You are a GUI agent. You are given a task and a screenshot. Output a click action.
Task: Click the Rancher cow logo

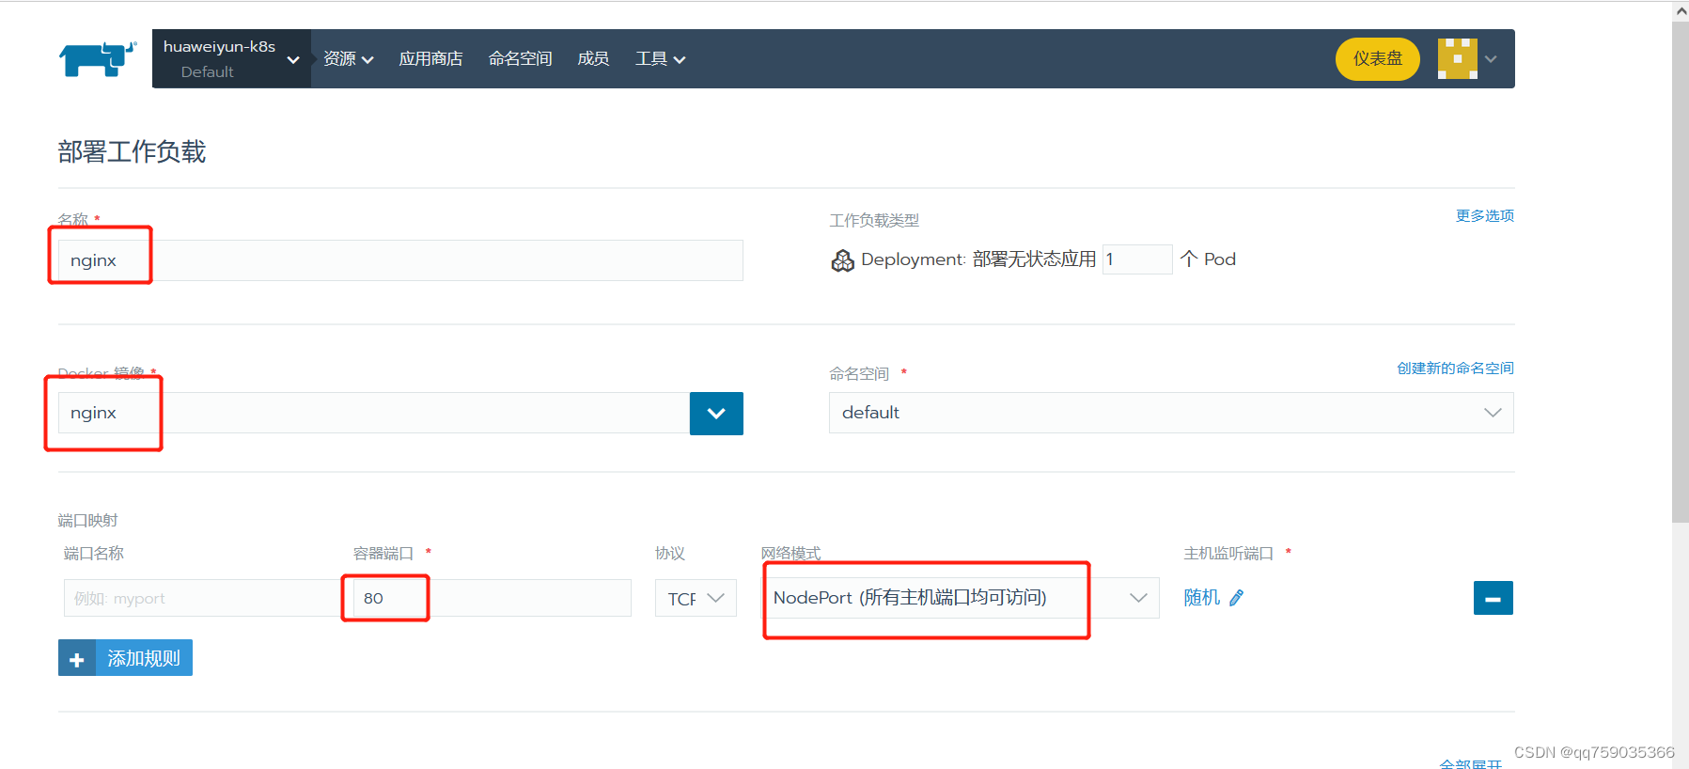(98, 58)
